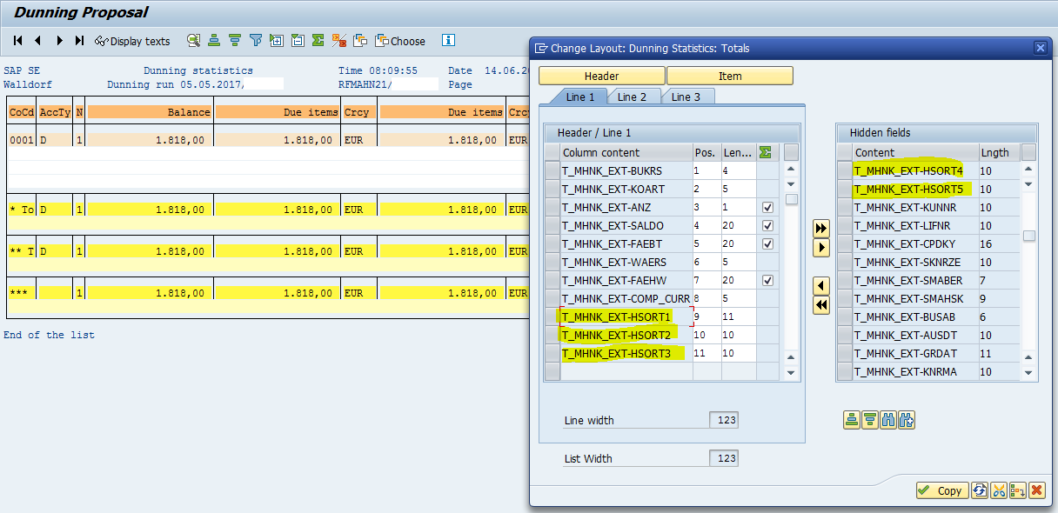
Task: Hide selected field with single right arrow
Action: click(820, 248)
